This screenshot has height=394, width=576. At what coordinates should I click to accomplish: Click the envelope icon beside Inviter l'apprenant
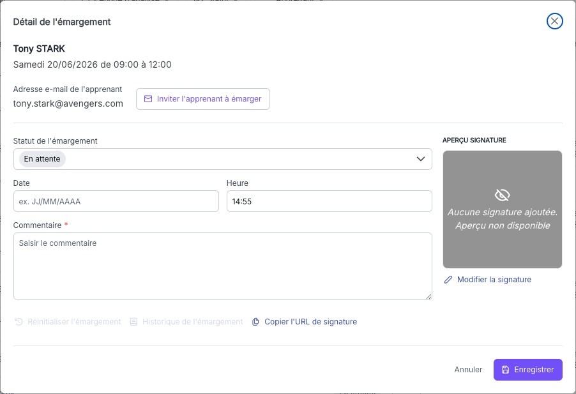point(148,99)
